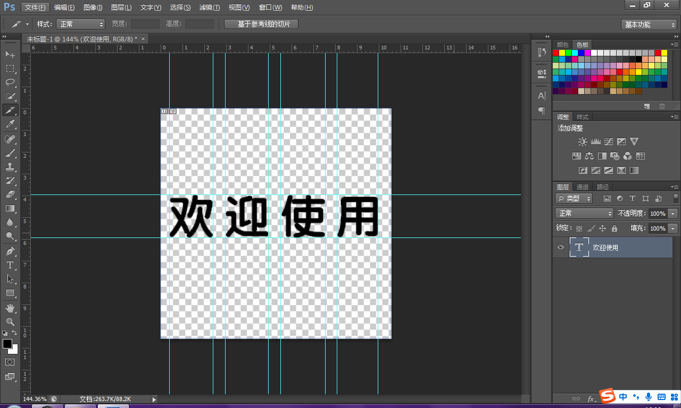Switch to the 通道 tab
Image resolution: width=681 pixels, height=408 pixels.
pyautogui.click(x=583, y=187)
